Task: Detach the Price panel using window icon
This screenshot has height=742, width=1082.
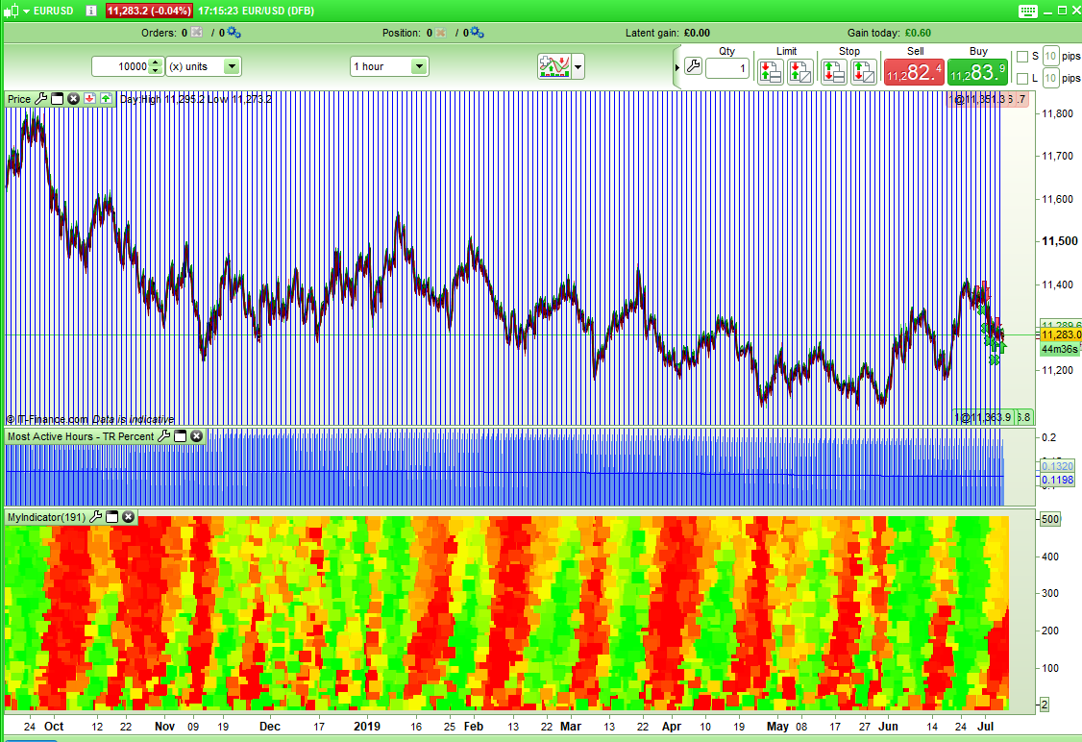Action: pos(57,98)
